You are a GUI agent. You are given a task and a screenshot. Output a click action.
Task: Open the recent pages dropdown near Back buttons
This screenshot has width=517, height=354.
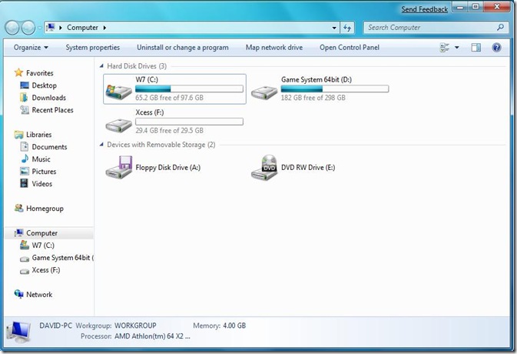pyautogui.click(x=40, y=28)
